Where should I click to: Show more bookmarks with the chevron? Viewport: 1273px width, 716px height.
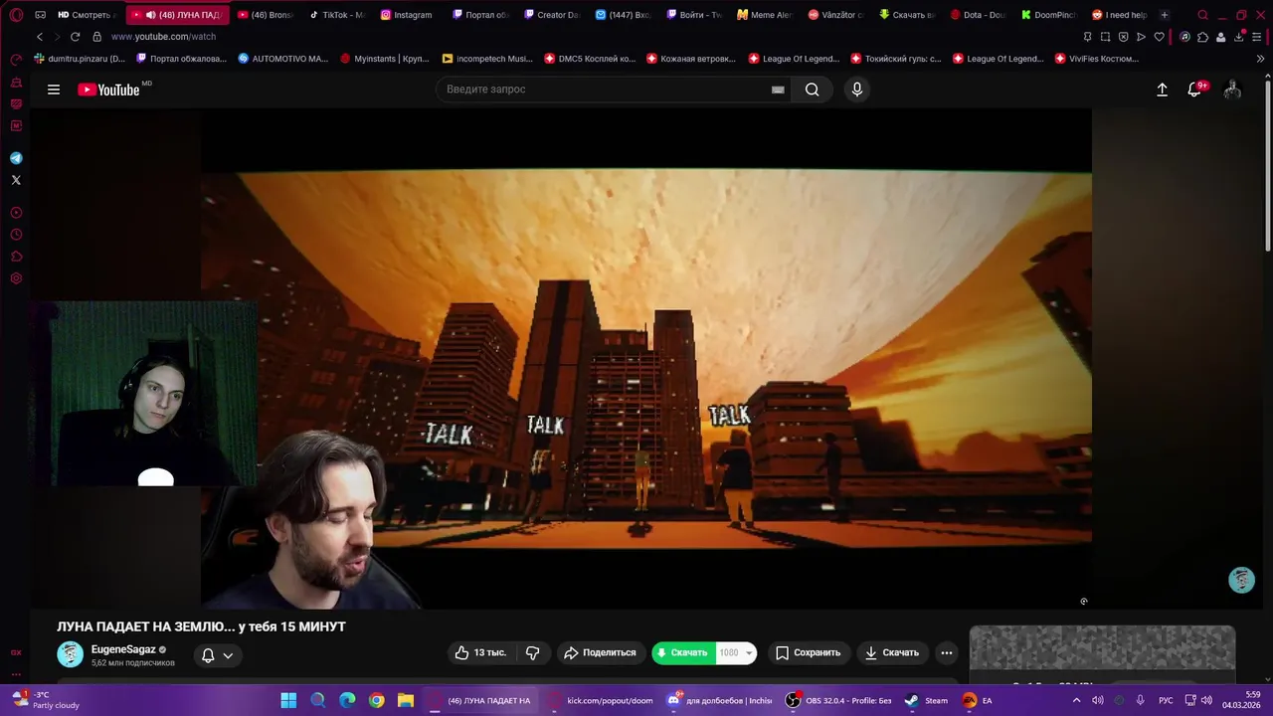click(1261, 59)
